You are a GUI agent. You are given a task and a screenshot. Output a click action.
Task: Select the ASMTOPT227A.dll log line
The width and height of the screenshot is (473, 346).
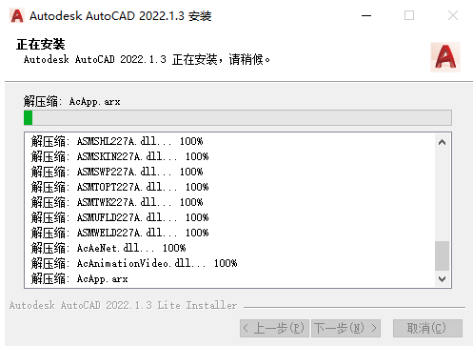(x=120, y=187)
